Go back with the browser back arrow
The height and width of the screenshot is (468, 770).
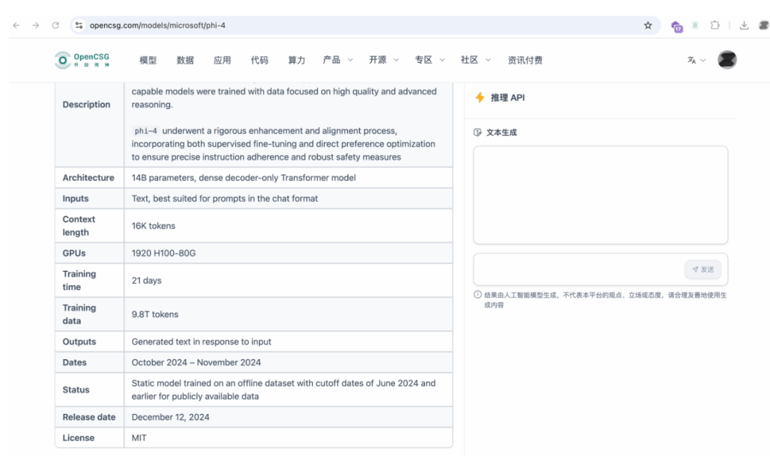pyautogui.click(x=16, y=25)
